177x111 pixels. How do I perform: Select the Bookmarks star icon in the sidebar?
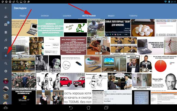click(x=6, y=56)
